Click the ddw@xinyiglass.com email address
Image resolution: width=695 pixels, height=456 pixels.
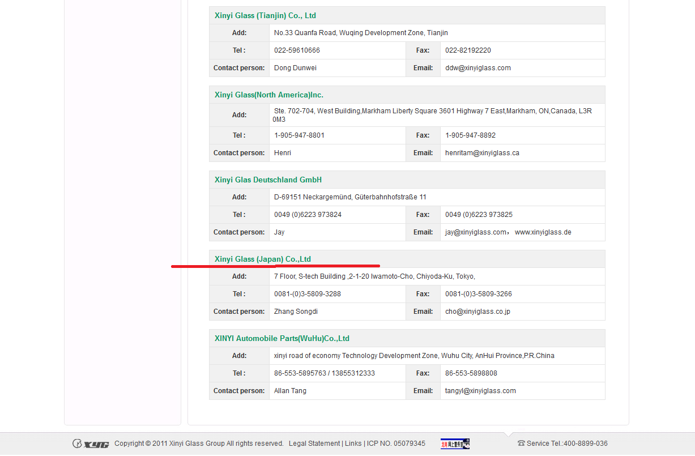click(x=478, y=68)
